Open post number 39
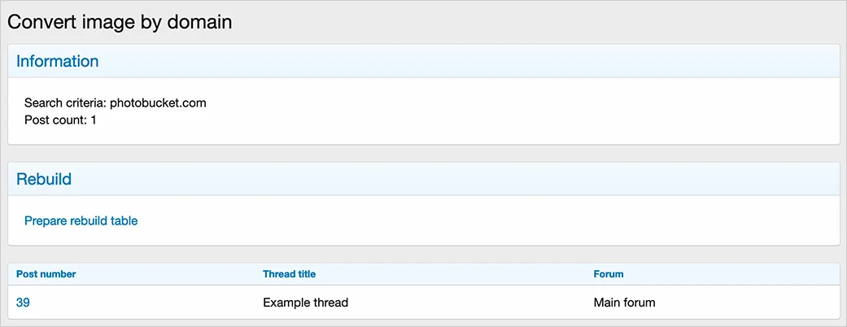847x327 pixels. pos(23,303)
